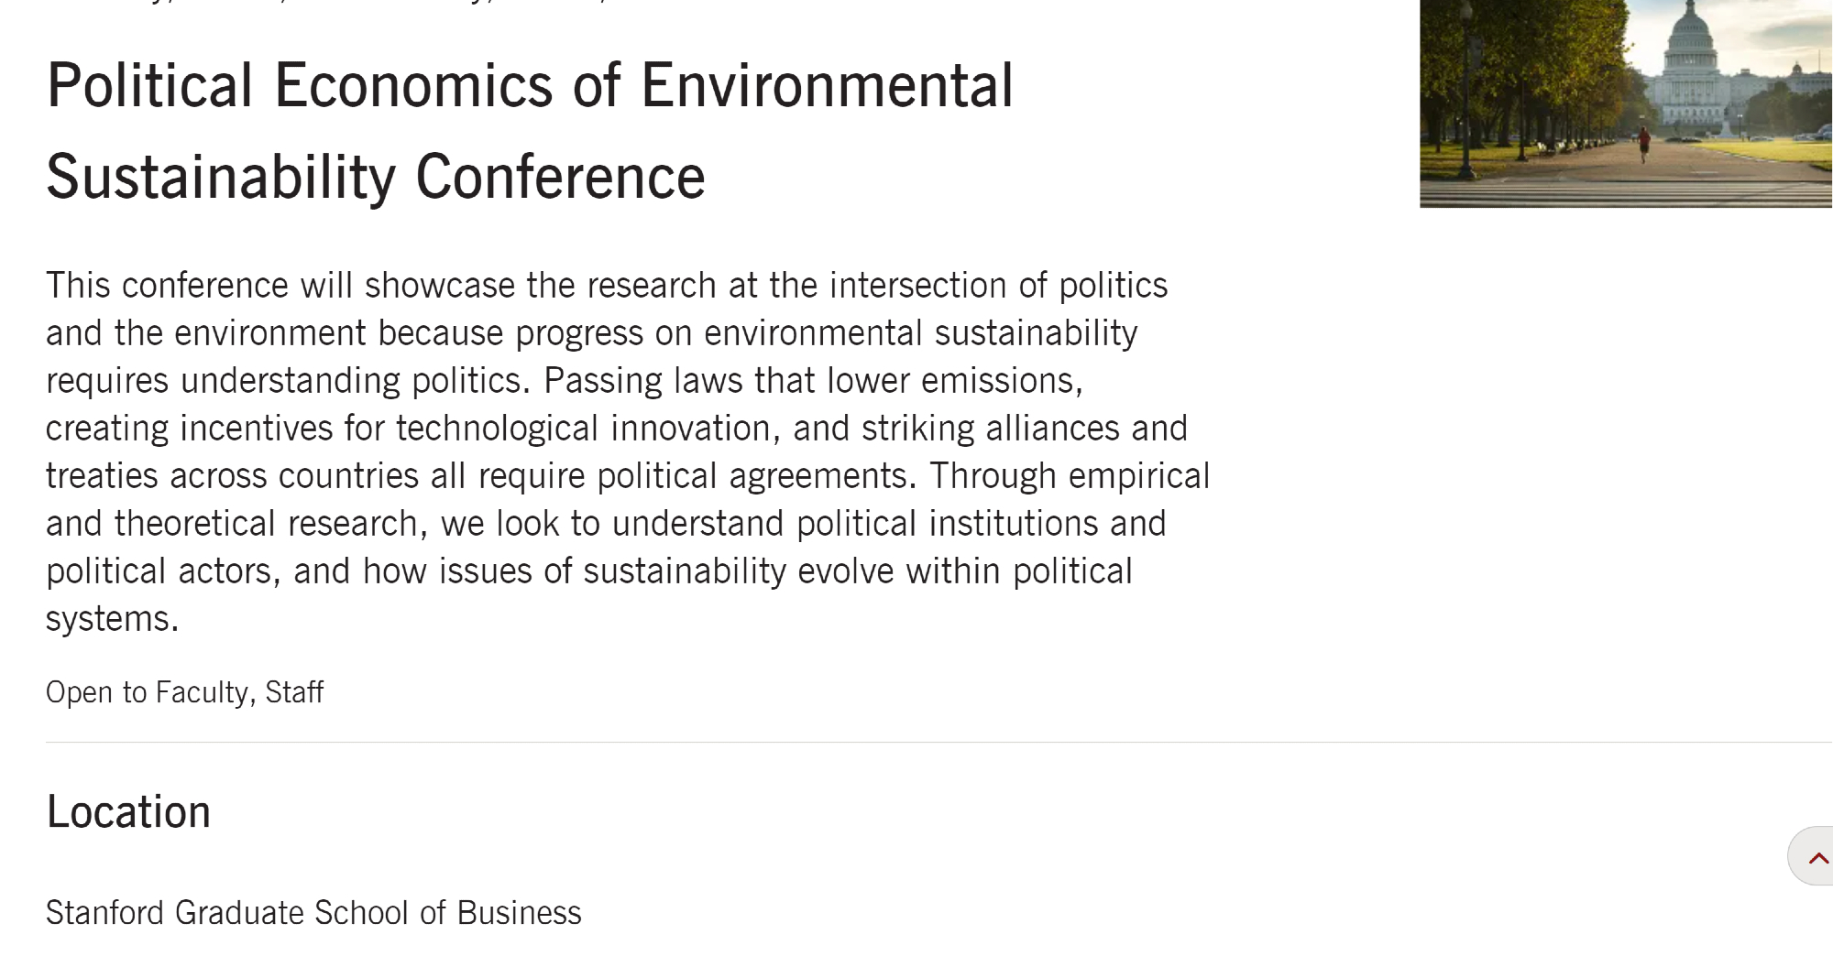Click the line starting "treaties across countries"
Image resolution: width=1833 pixels, height=967 pixels.
pyautogui.click(x=628, y=476)
